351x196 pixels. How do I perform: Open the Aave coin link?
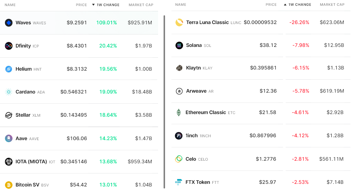click(x=22, y=138)
